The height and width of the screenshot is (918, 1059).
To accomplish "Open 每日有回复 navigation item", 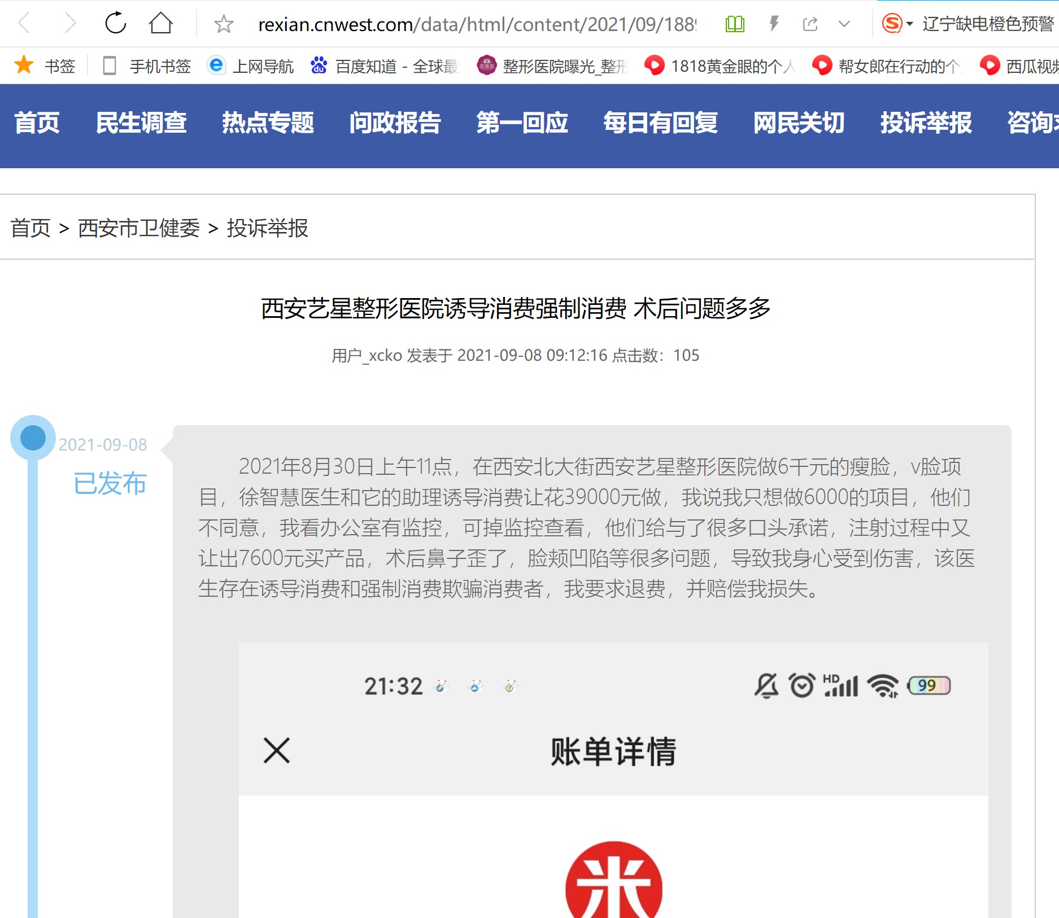I will pos(661,123).
